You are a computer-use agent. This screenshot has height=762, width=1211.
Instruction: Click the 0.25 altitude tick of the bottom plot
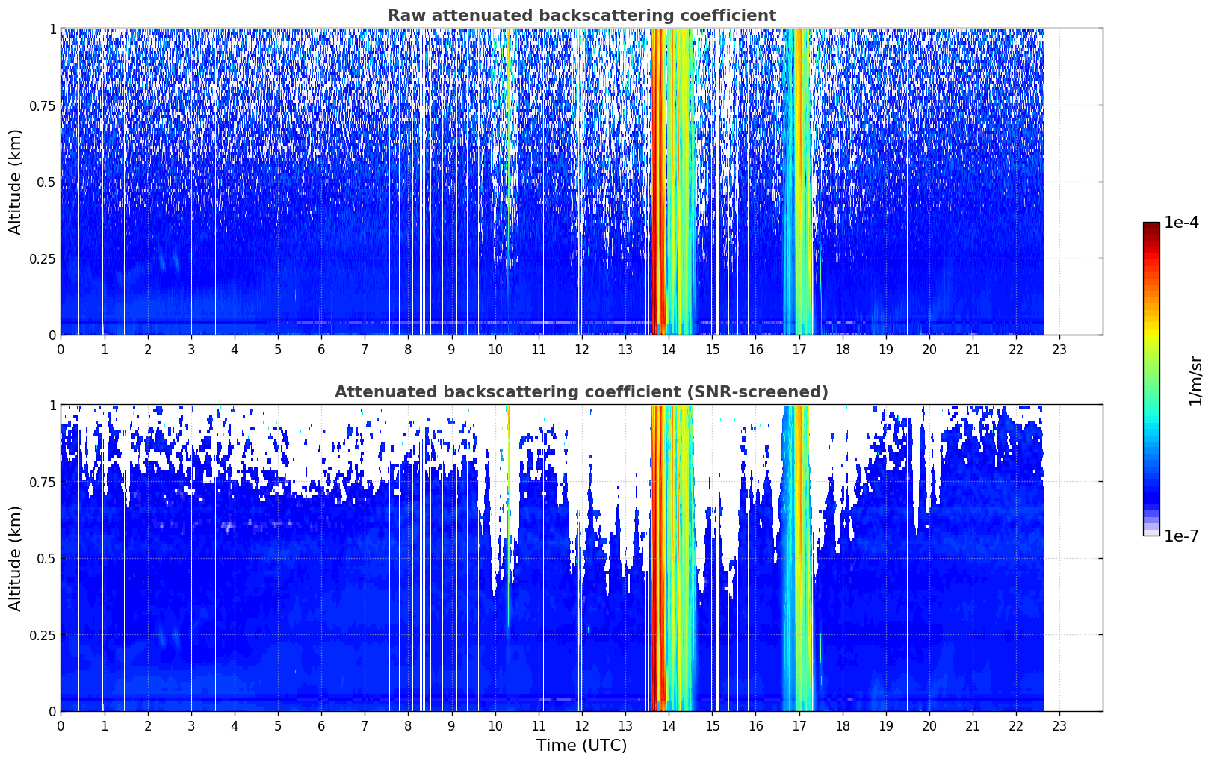pyautogui.click(x=43, y=635)
